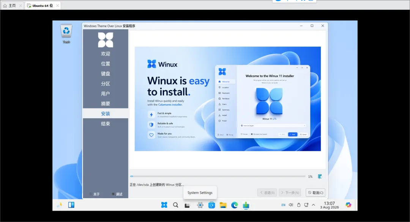This screenshot has width=410, height=222.
Task: Click the weather icon at taskbar left
Action: tap(60, 205)
